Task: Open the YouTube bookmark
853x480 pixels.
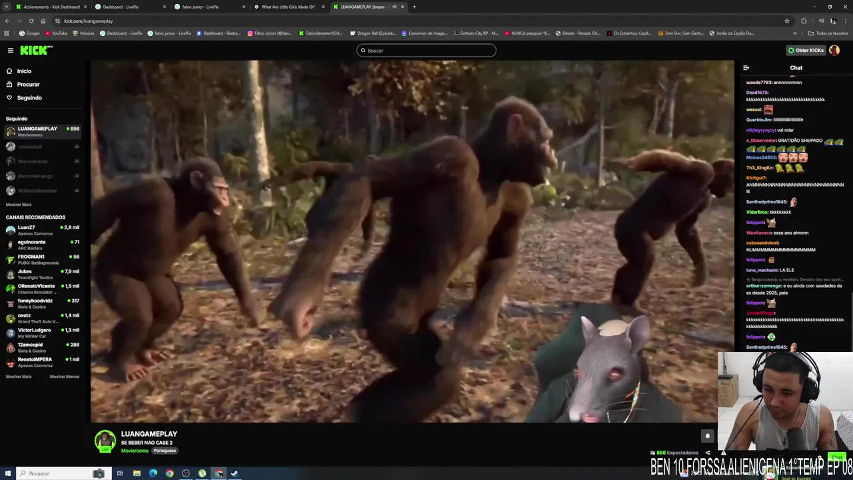Action: pos(56,33)
